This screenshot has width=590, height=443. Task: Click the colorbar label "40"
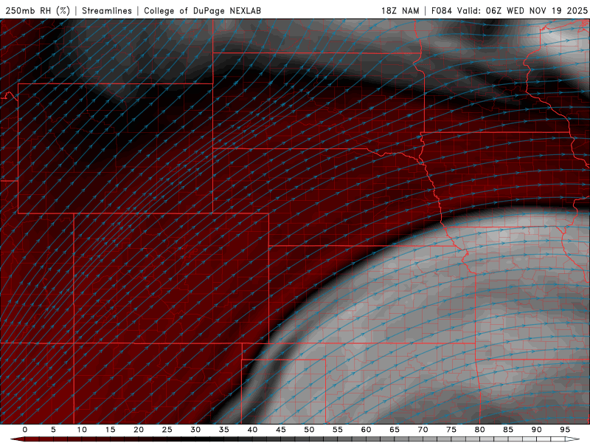tap(252, 430)
